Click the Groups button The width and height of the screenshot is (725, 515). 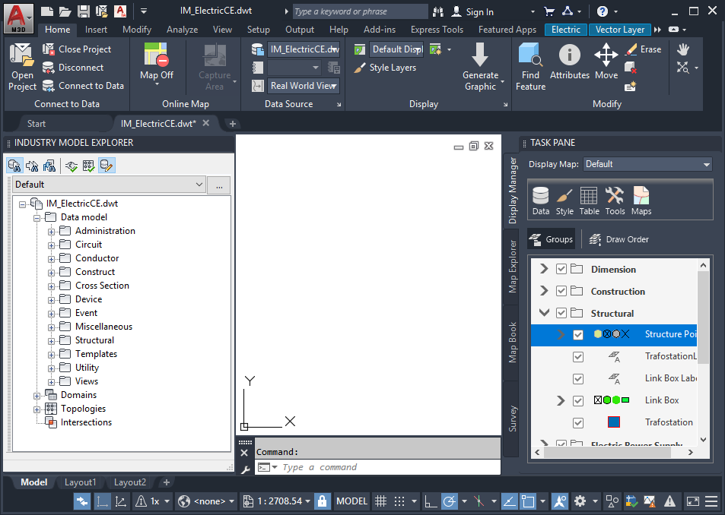point(552,239)
